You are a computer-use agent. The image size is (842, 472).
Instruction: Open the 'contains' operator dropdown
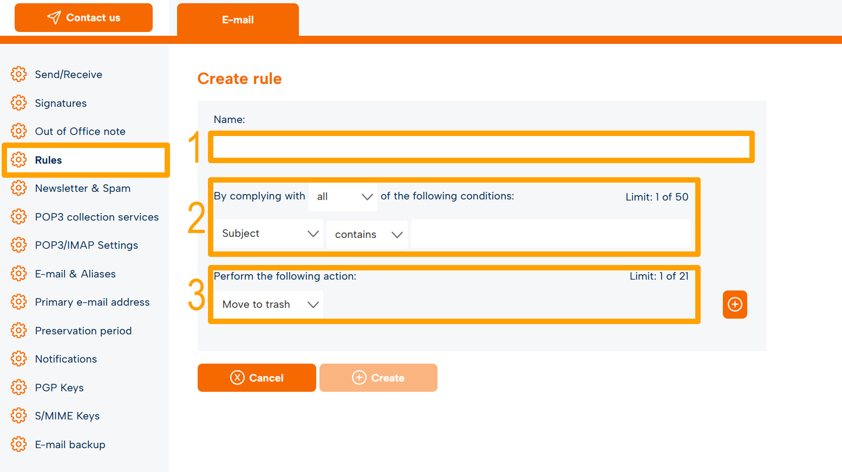click(367, 235)
